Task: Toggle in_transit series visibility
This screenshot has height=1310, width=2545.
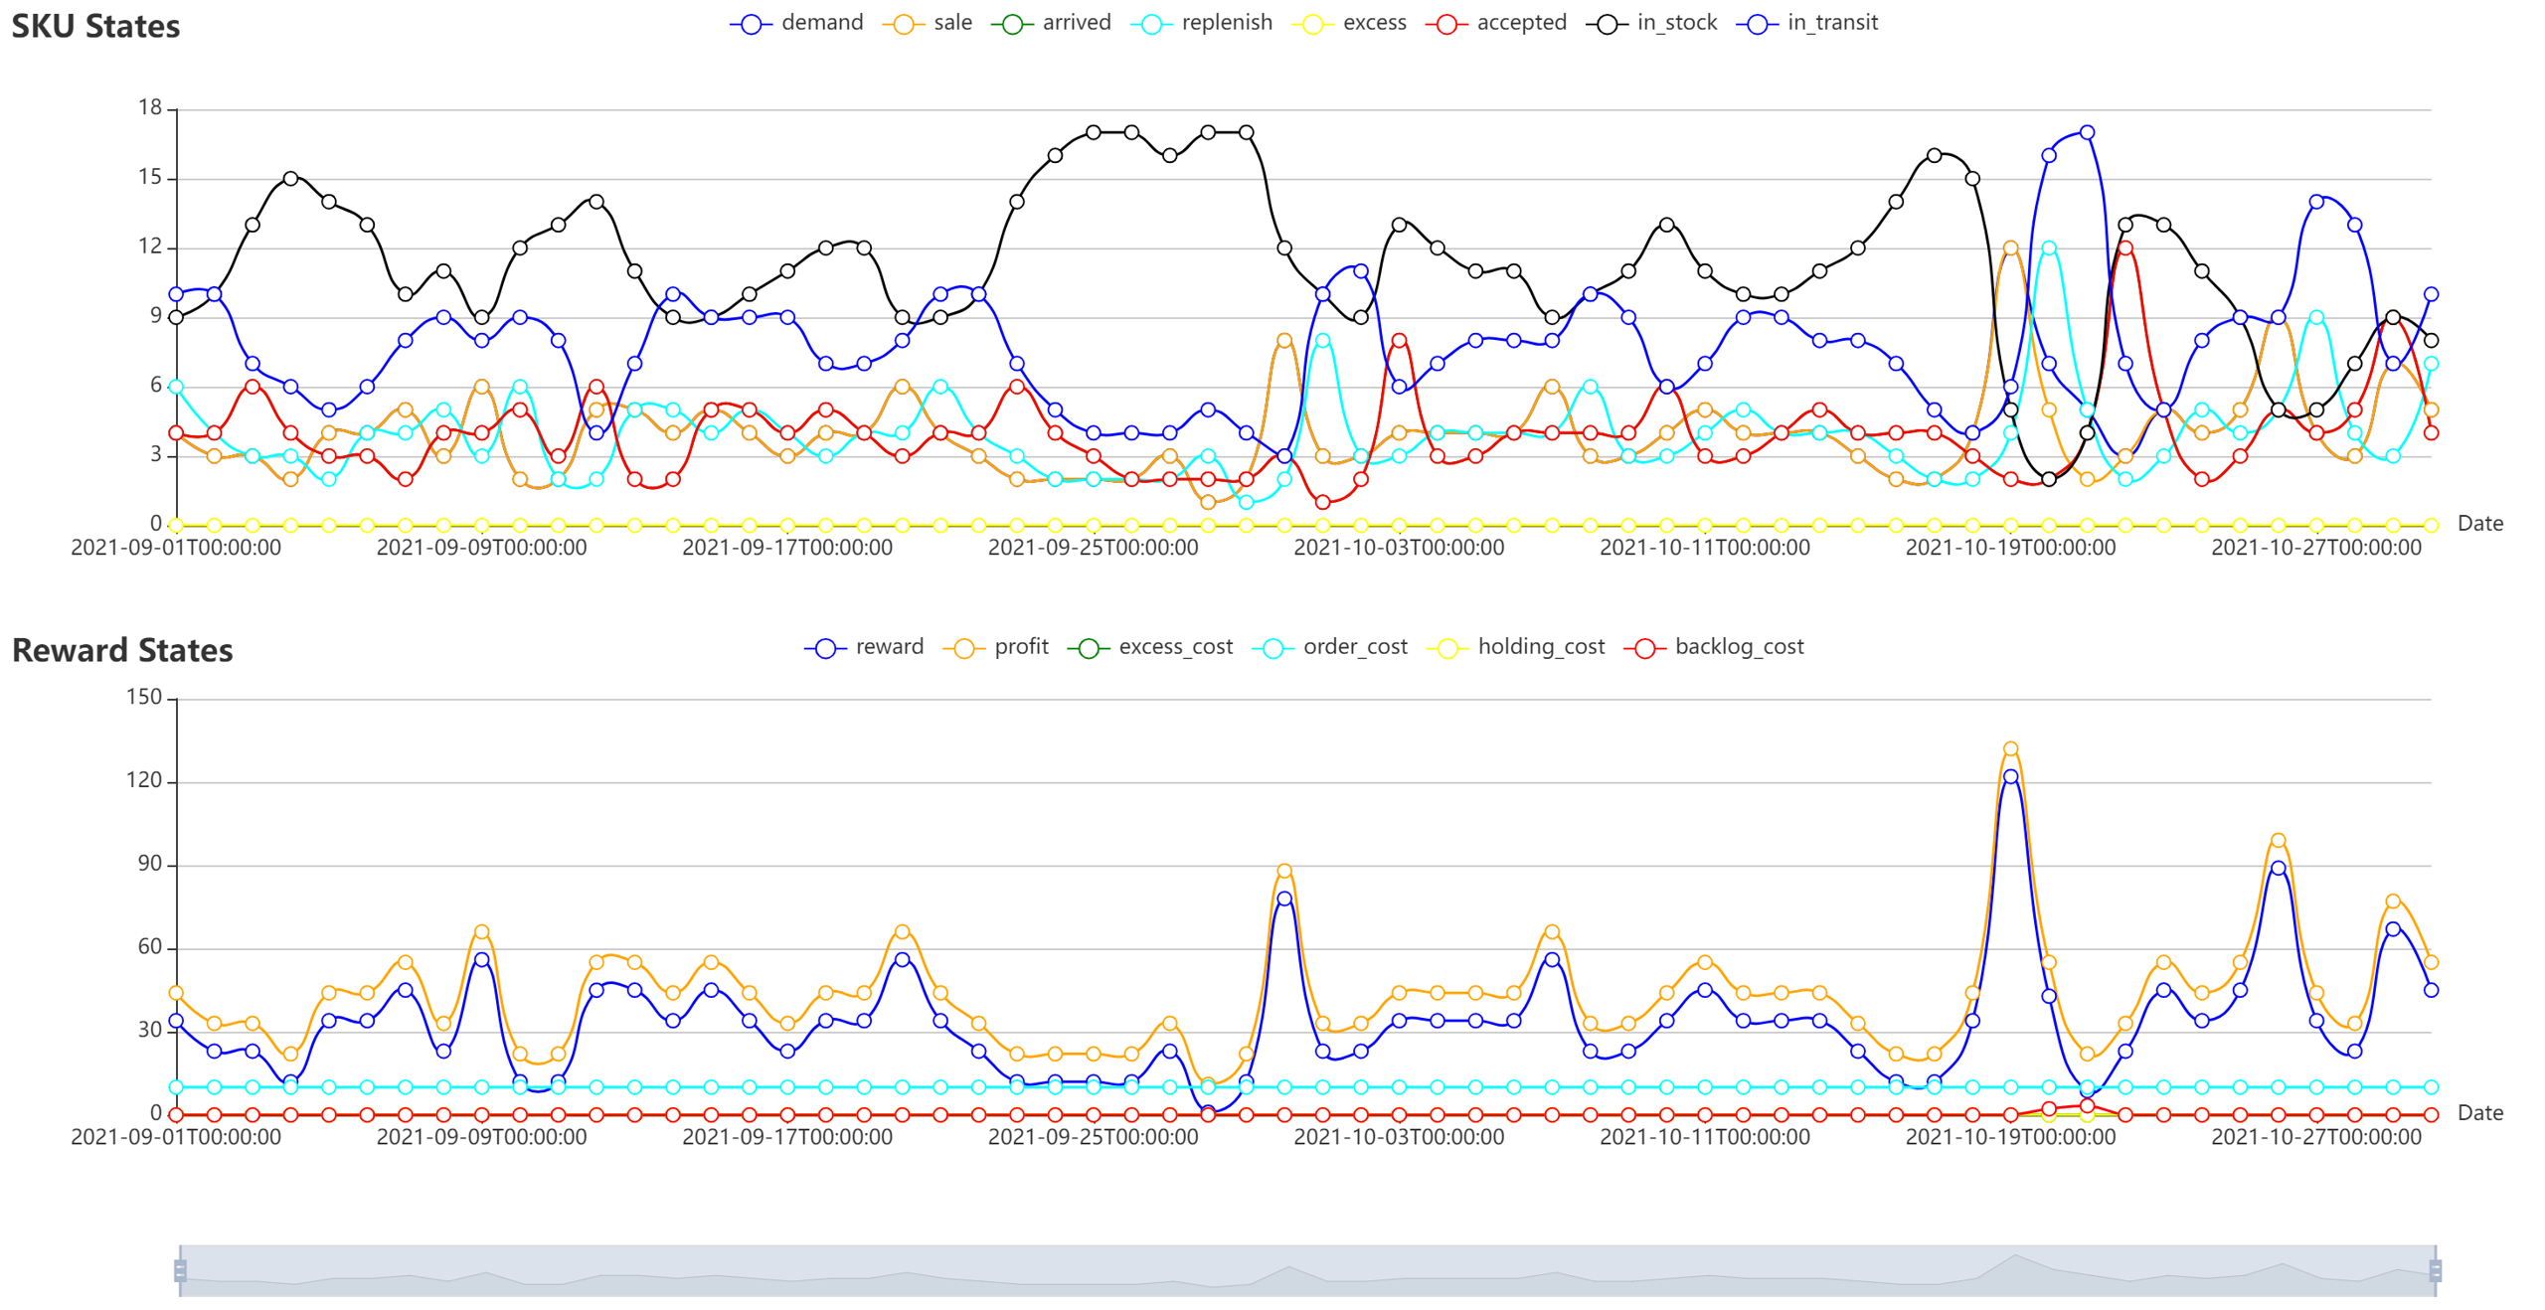Action: (x=1831, y=23)
